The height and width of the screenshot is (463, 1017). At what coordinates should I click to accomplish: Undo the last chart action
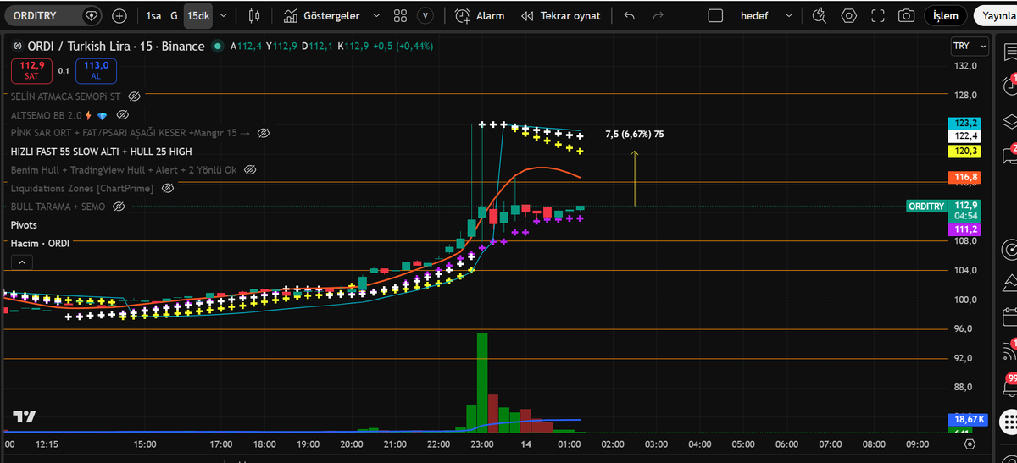629,15
